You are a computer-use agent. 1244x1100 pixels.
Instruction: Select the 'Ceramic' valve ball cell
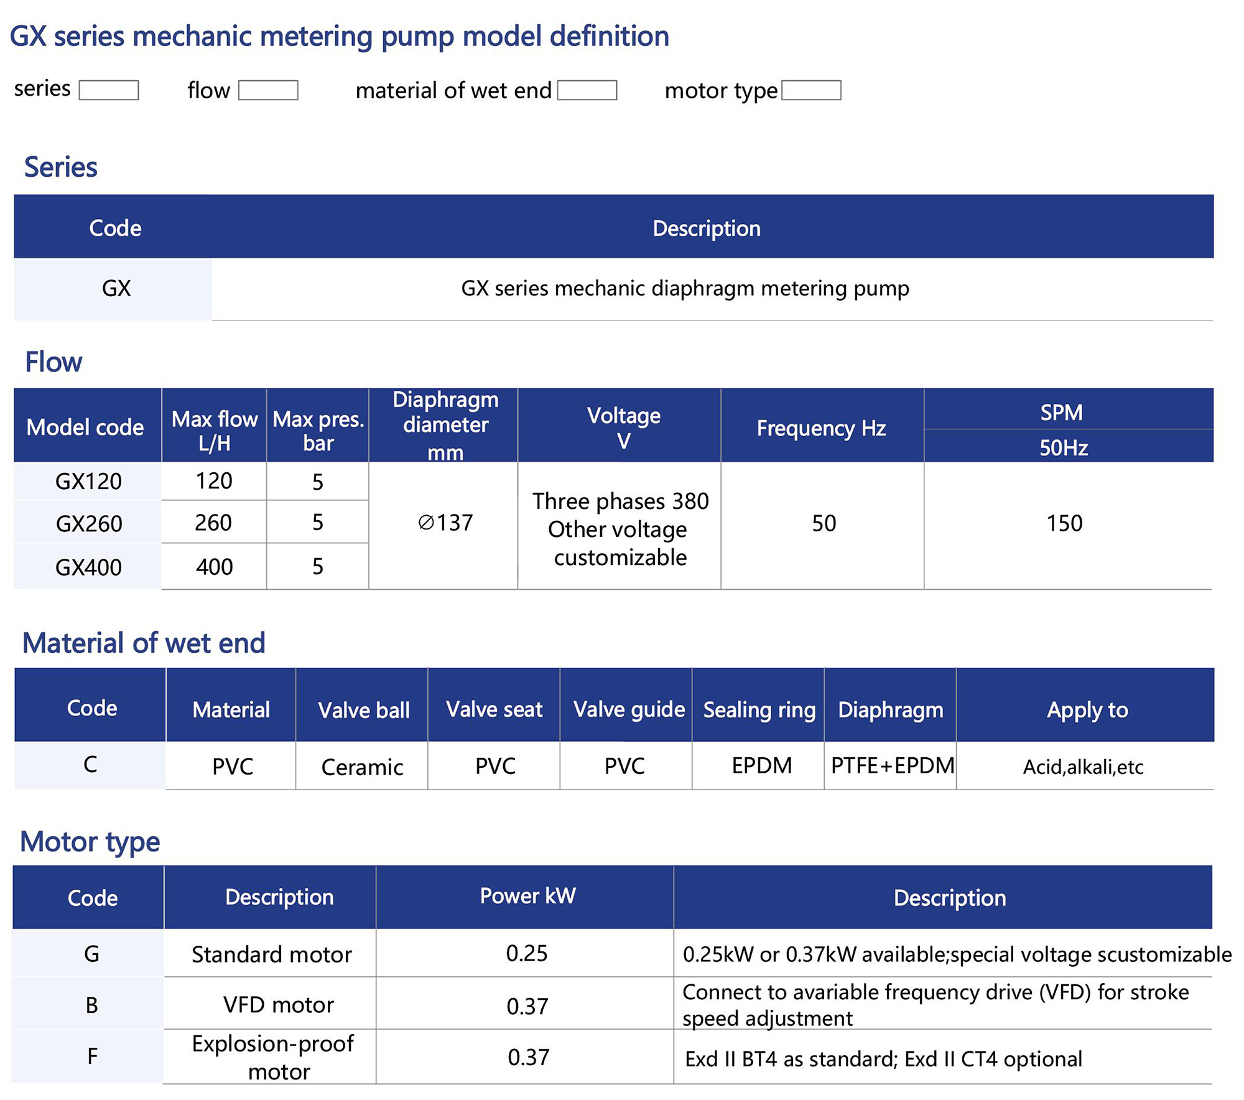pos(363,767)
